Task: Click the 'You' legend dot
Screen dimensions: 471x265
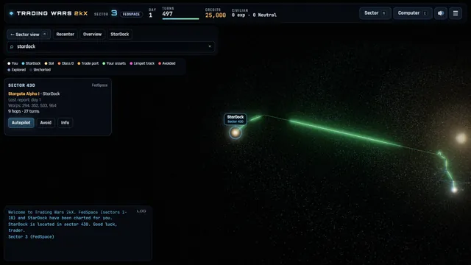Action: point(9,63)
